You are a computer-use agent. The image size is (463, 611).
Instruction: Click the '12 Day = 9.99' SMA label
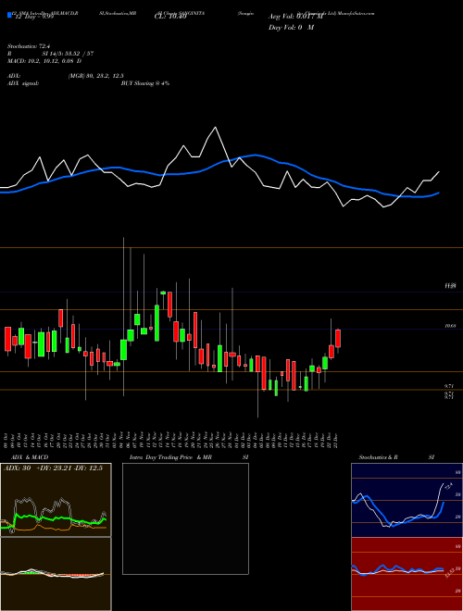coord(33,17)
